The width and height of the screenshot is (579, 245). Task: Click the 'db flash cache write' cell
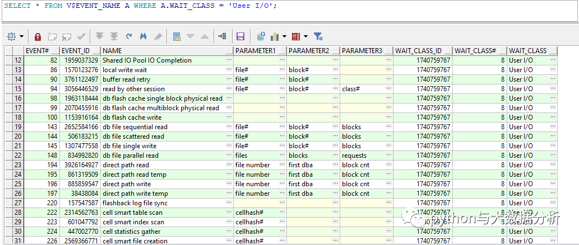(x=167, y=117)
